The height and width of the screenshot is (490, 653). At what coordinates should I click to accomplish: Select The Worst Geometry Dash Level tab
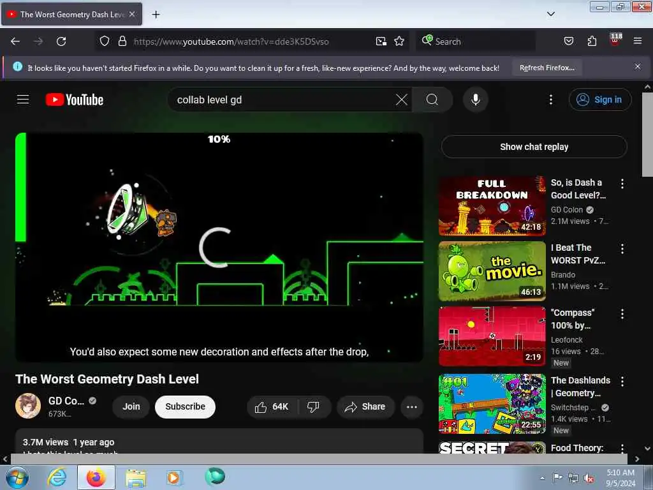(x=71, y=15)
